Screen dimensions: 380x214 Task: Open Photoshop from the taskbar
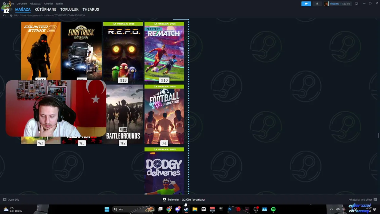(x=229, y=209)
